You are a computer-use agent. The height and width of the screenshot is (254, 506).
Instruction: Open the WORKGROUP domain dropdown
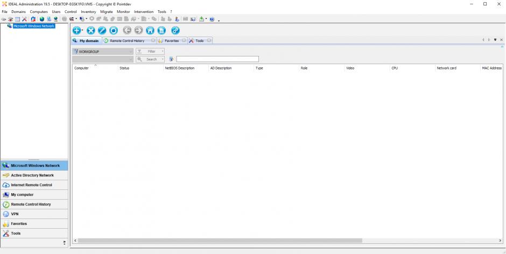(103, 51)
